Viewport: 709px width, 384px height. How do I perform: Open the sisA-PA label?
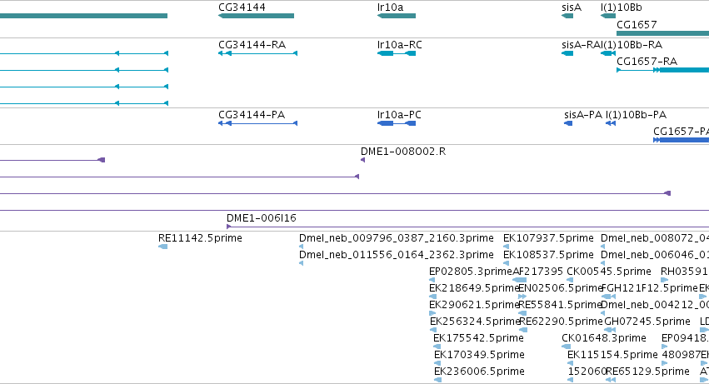click(583, 115)
